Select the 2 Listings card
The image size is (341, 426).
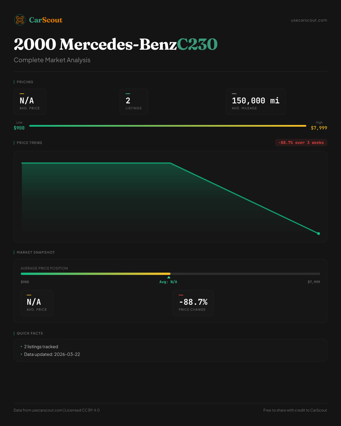134,102
